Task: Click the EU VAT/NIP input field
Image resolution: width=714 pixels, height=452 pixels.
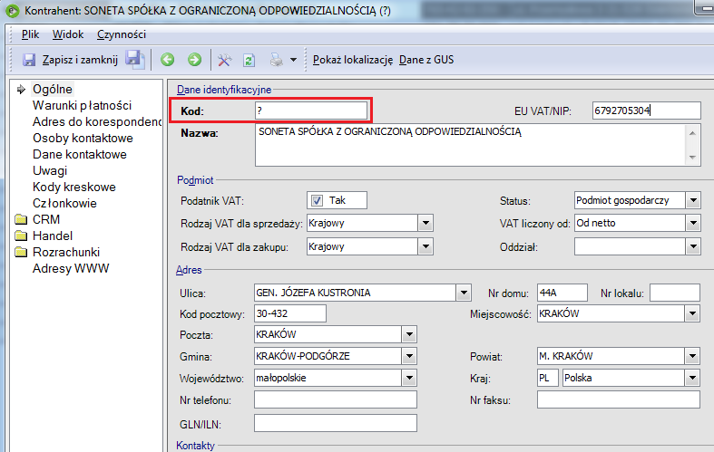Action: pyautogui.click(x=647, y=111)
